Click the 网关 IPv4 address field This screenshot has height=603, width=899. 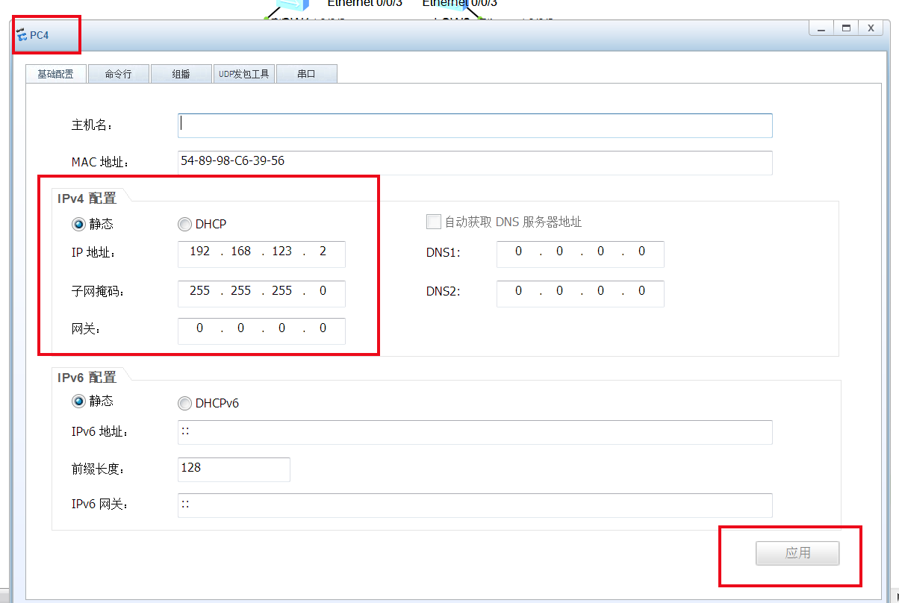pos(261,328)
